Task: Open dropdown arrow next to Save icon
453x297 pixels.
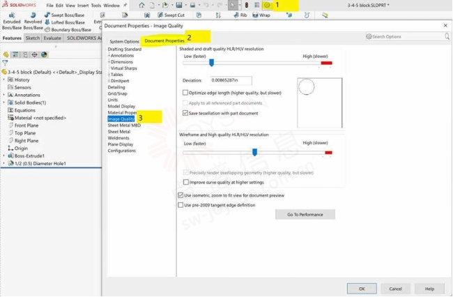Action: tap(185, 5)
